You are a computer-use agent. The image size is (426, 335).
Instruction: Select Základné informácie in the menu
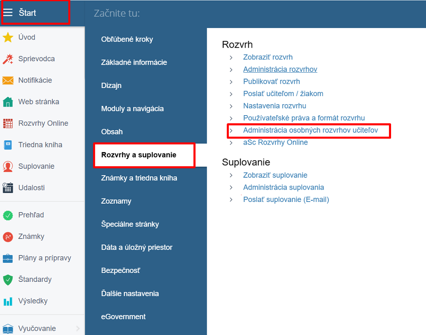pos(134,62)
